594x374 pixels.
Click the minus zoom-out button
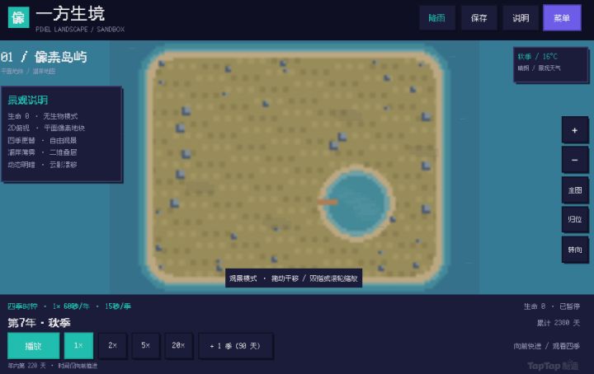tap(575, 160)
